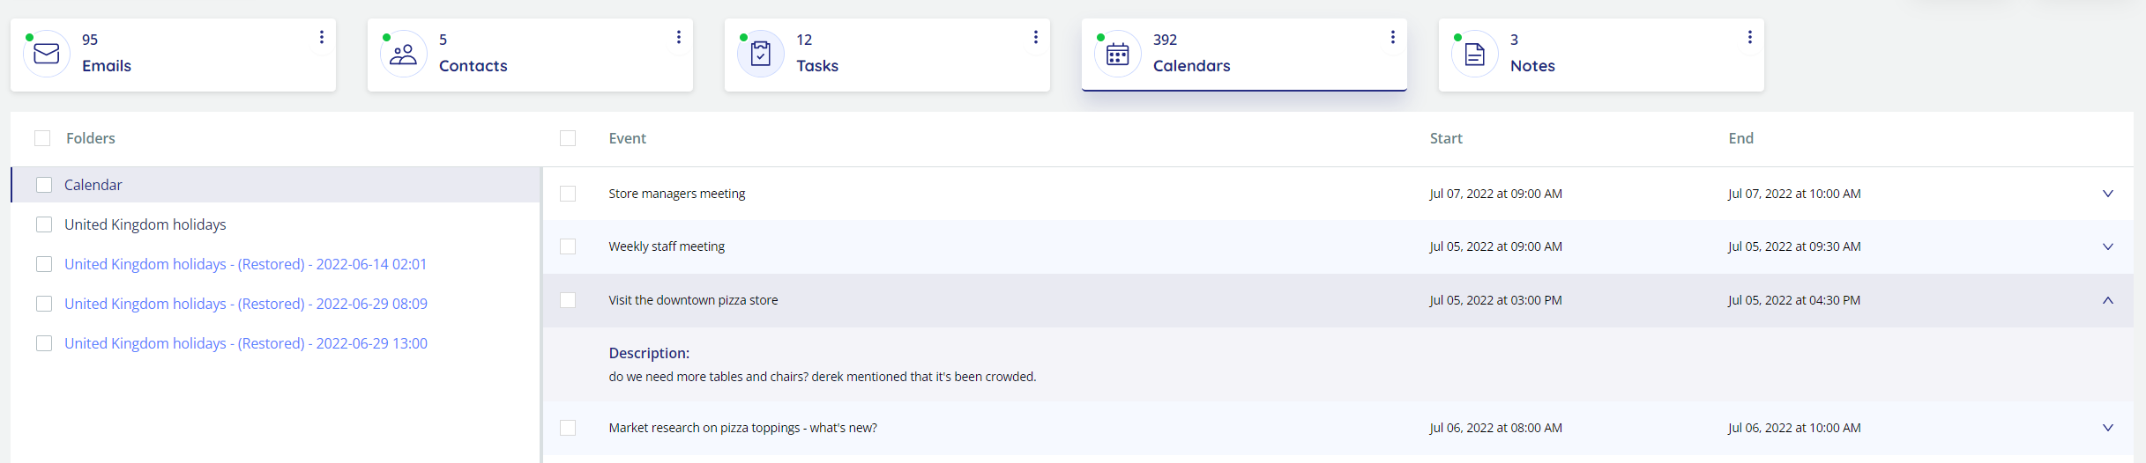Select the Tasks clipboard icon
The height and width of the screenshot is (463, 2146).
tap(761, 54)
